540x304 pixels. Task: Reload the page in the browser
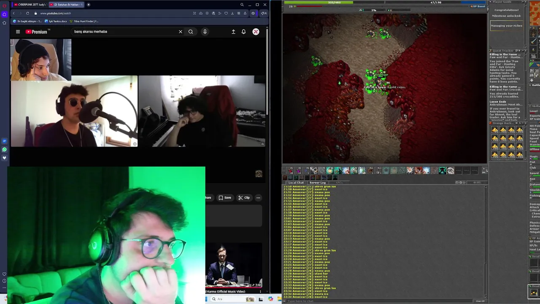[x=27, y=13]
